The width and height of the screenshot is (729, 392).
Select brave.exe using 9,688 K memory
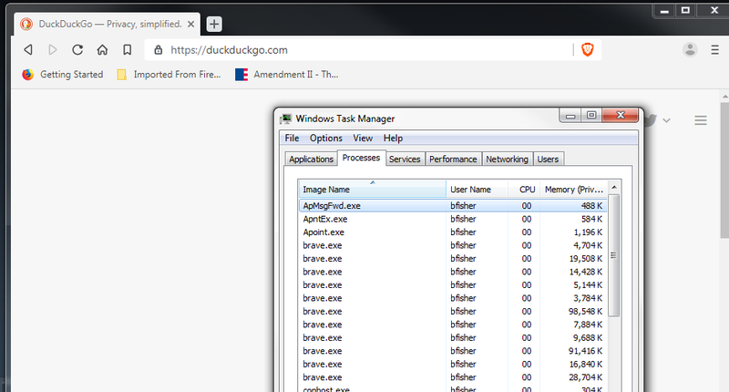(x=452, y=337)
